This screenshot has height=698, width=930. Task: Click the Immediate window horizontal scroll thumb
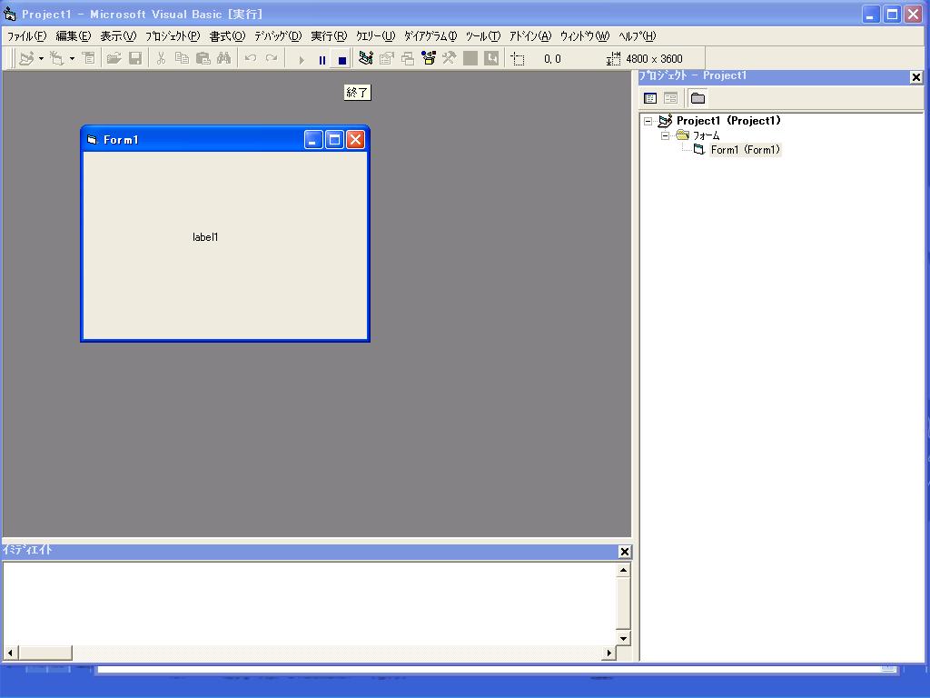point(45,653)
